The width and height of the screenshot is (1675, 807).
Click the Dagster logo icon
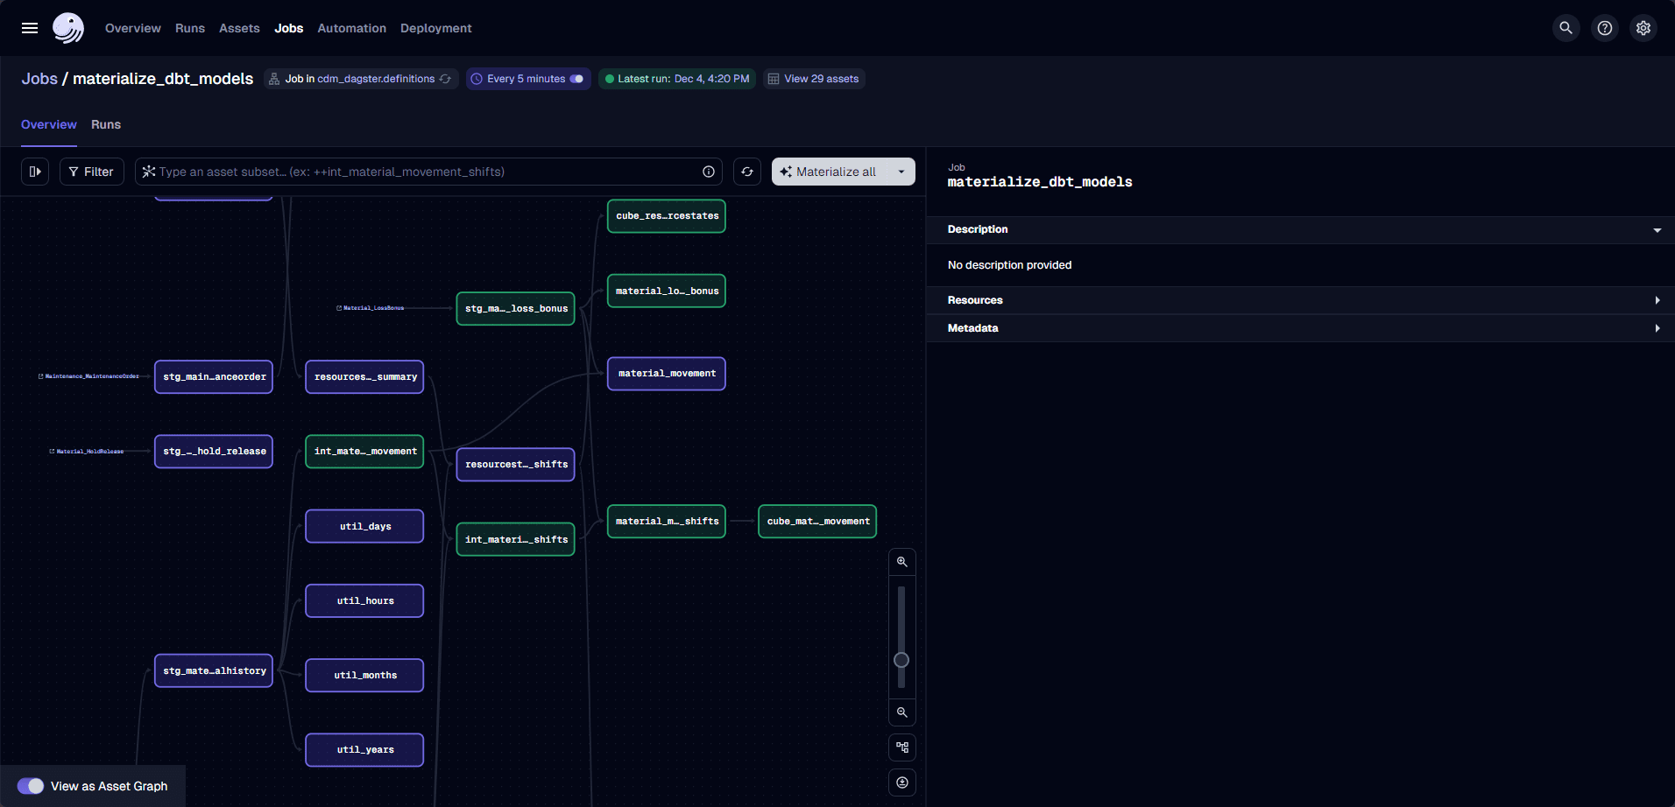[x=68, y=28]
